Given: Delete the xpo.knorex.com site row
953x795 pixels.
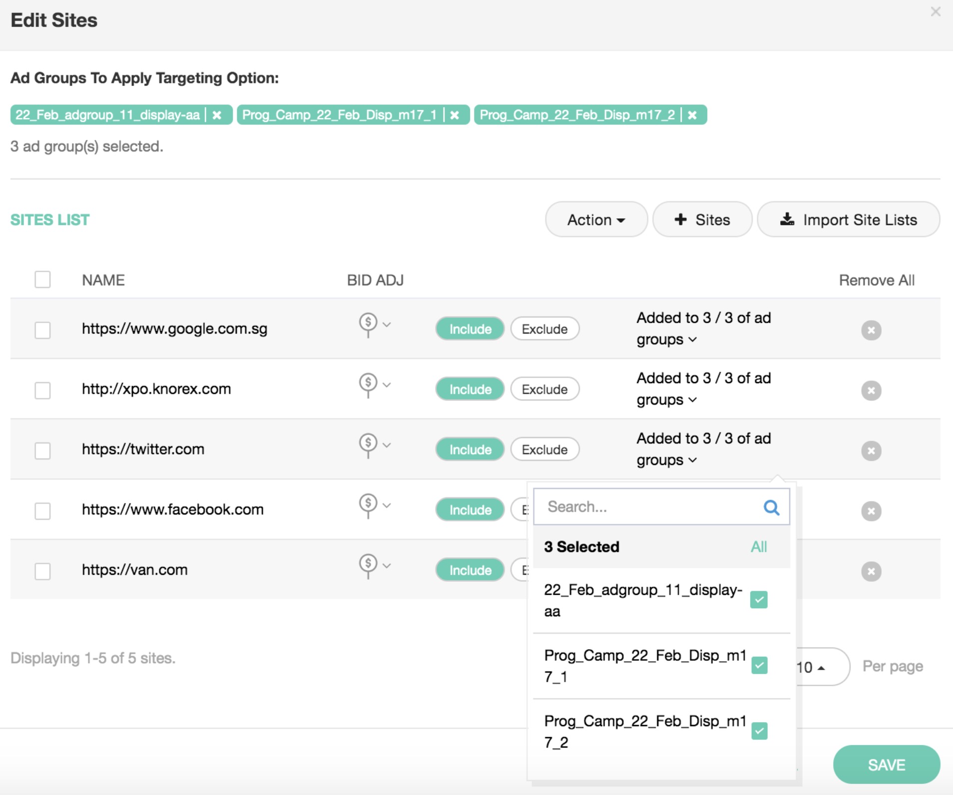Looking at the screenshot, I should [871, 391].
